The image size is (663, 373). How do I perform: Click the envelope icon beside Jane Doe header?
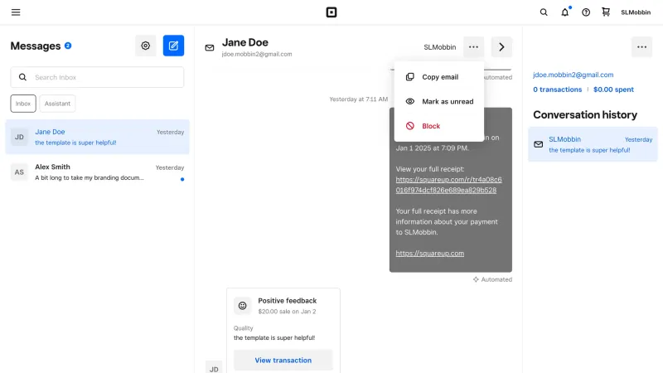pyautogui.click(x=210, y=48)
